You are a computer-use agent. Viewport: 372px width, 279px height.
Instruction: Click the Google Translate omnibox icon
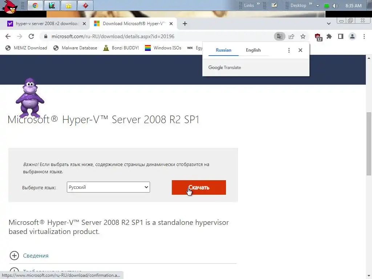pyautogui.click(x=279, y=36)
